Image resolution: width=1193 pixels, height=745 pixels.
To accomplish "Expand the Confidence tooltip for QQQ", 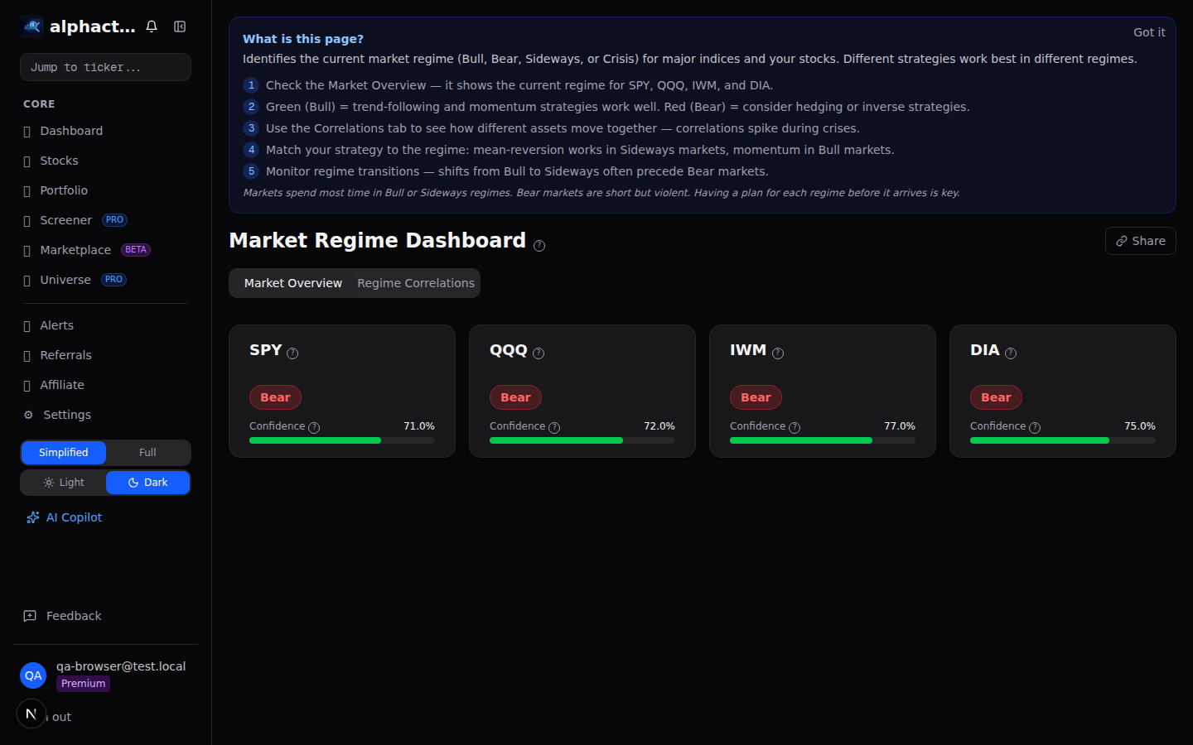I will click(x=554, y=427).
